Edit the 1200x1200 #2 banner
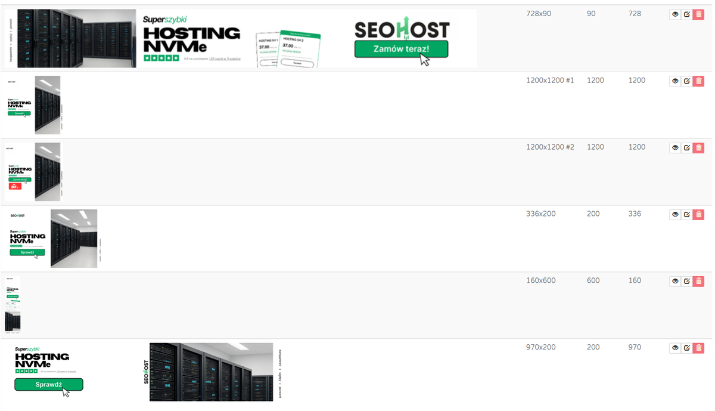The image size is (715, 411). tap(686, 147)
